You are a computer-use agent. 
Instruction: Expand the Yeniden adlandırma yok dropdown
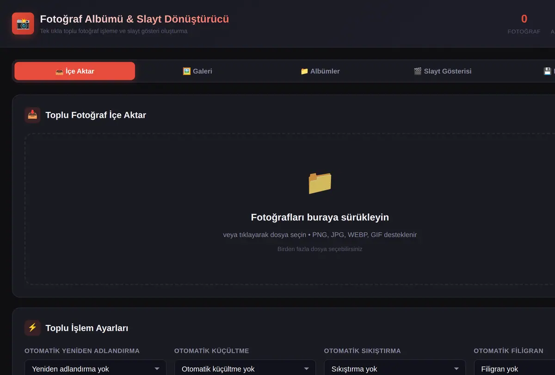95,369
